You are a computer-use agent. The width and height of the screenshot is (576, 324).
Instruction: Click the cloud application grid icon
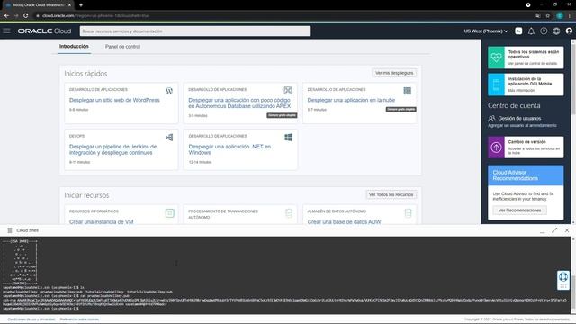click(x=408, y=91)
